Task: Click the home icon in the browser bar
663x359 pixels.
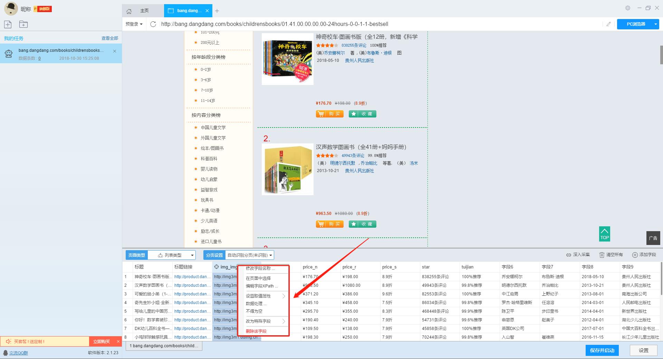Action: pos(129,11)
